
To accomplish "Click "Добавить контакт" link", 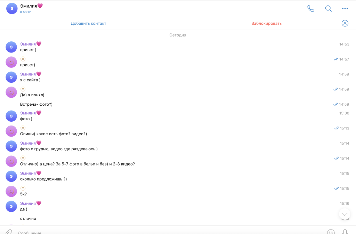I will (88, 23).
